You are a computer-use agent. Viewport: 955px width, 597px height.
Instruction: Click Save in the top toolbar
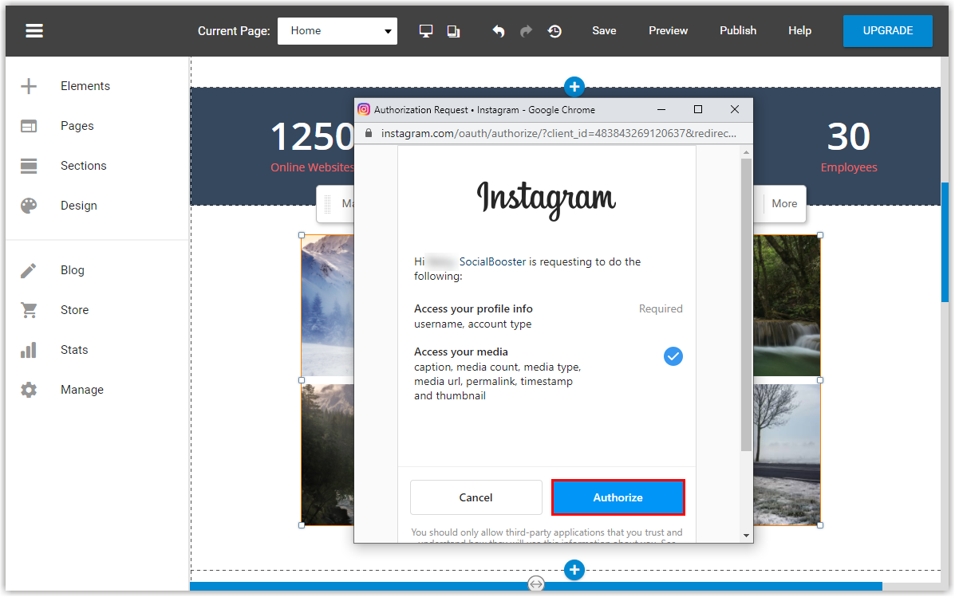tap(604, 30)
